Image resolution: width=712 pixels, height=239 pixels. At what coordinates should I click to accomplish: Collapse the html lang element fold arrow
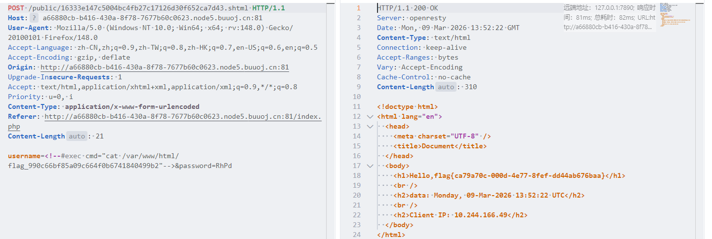(370, 117)
